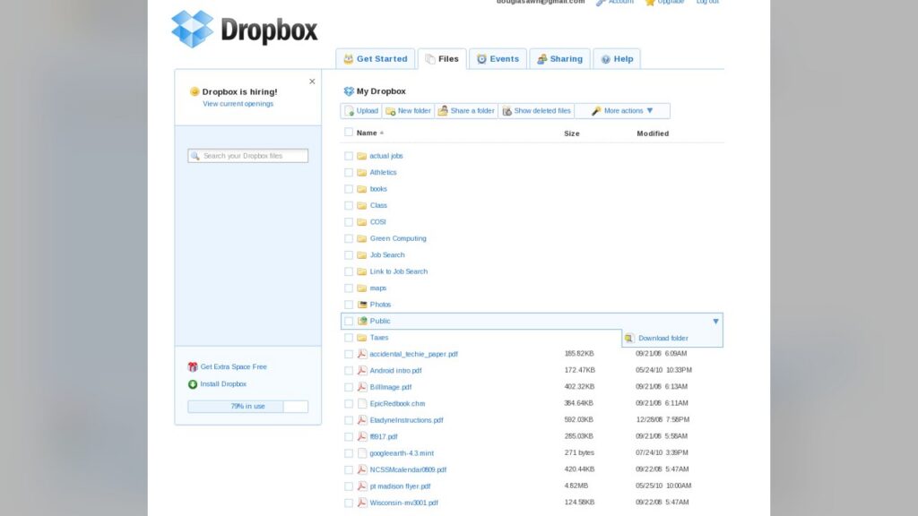Open the Class folder
918x516 pixels.
(x=378, y=205)
